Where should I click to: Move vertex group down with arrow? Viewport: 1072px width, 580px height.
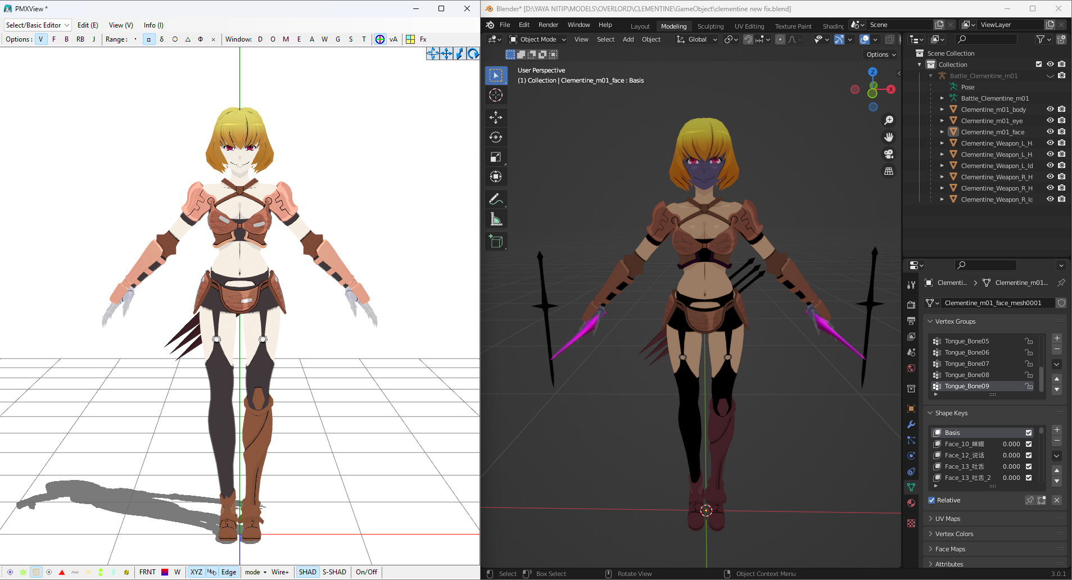1057,389
